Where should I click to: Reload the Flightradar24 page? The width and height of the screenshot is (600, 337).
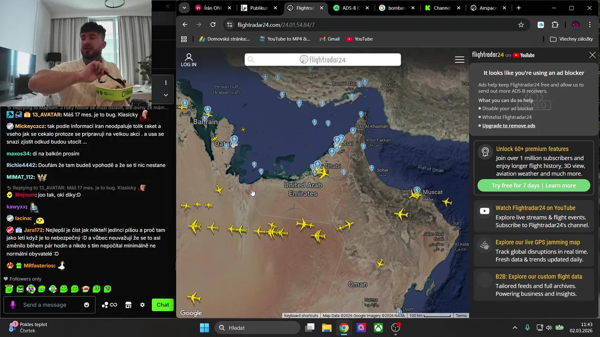[x=213, y=25]
